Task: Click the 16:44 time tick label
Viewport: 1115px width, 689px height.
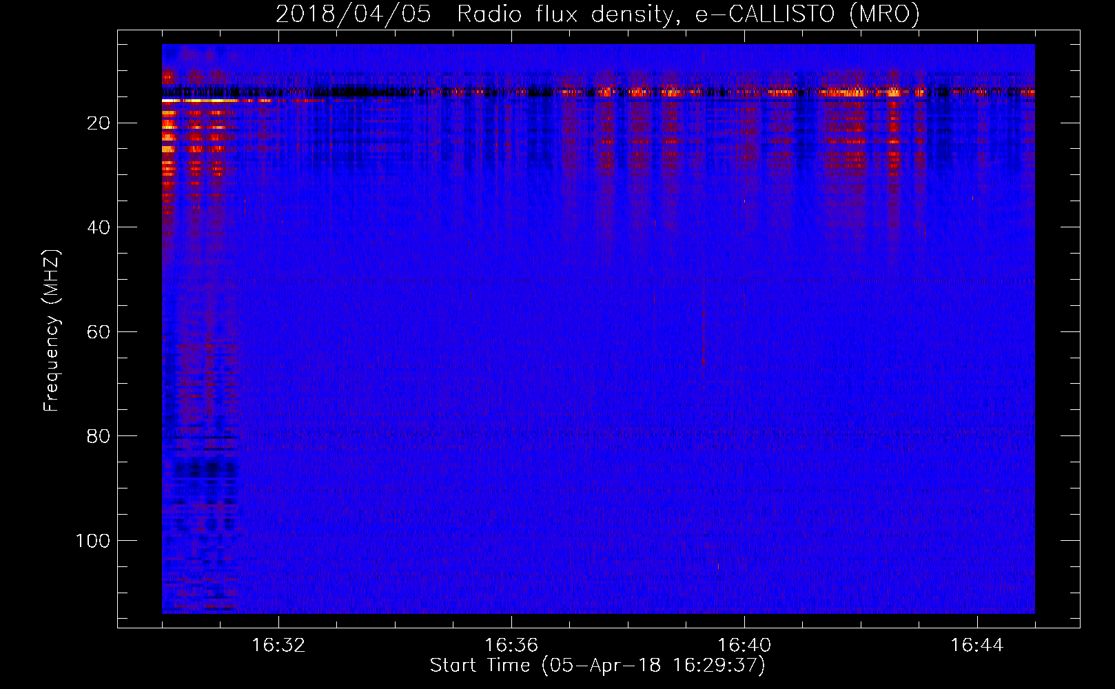Action: (x=977, y=646)
